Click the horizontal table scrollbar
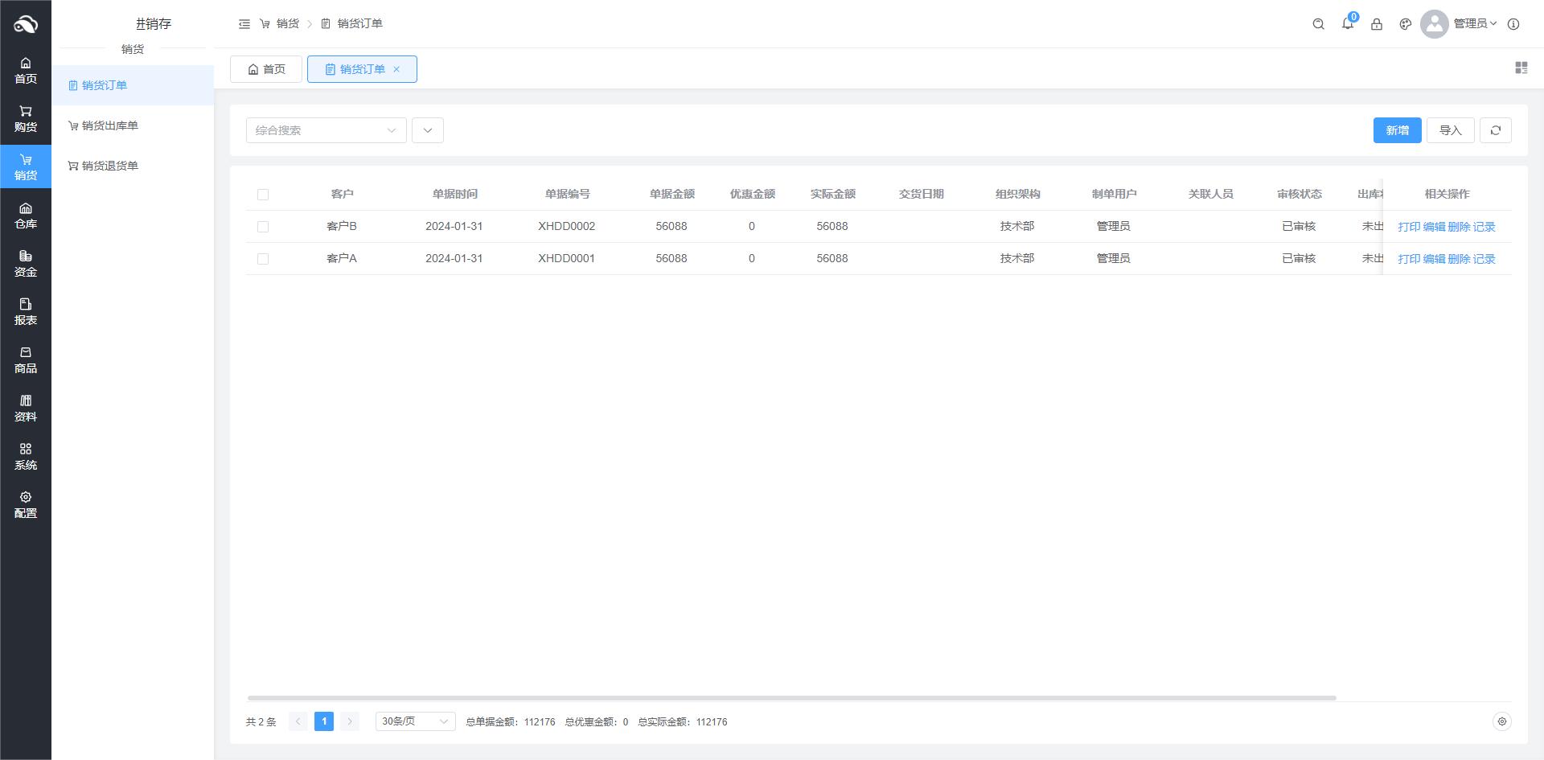Image resolution: width=1544 pixels, height=760 pixels. point(791,698)
